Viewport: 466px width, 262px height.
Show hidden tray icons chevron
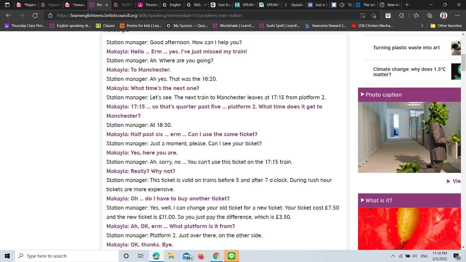click(394, 256)
